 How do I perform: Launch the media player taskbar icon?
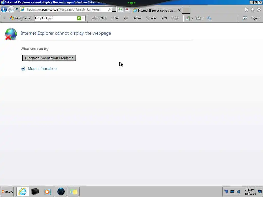tap(48, 192)
